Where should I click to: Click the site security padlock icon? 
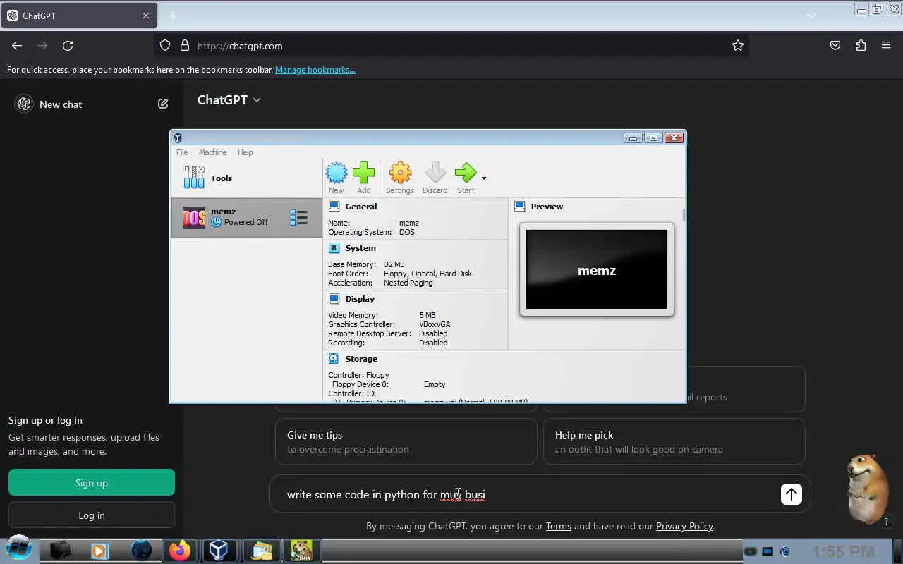point(185,45)
